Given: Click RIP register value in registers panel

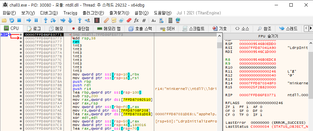Looking at the screenshot, I should click(258, 95).
